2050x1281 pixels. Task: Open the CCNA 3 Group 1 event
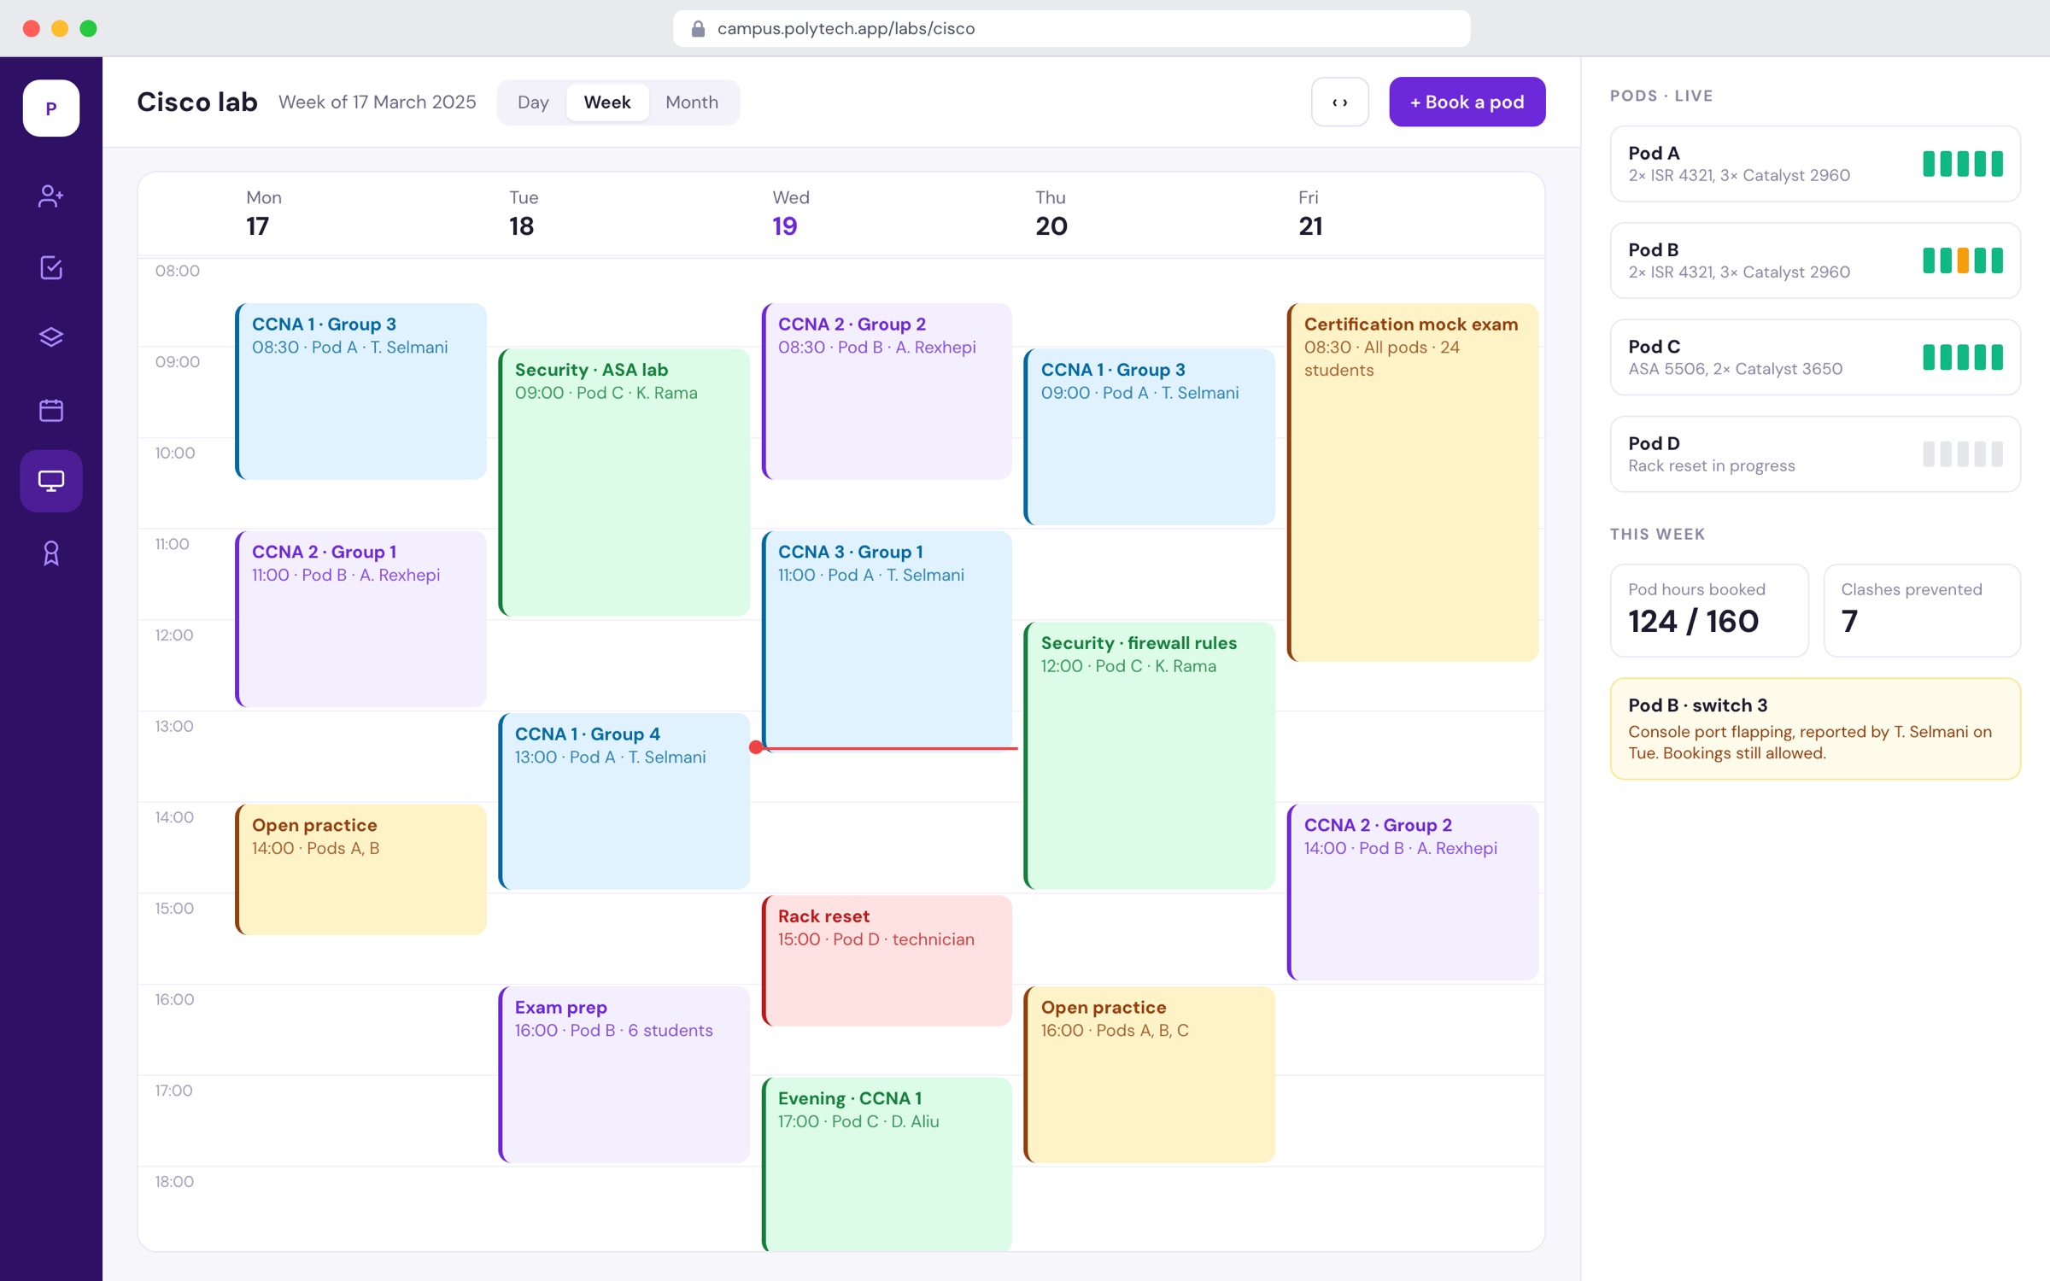click(887, 640)
